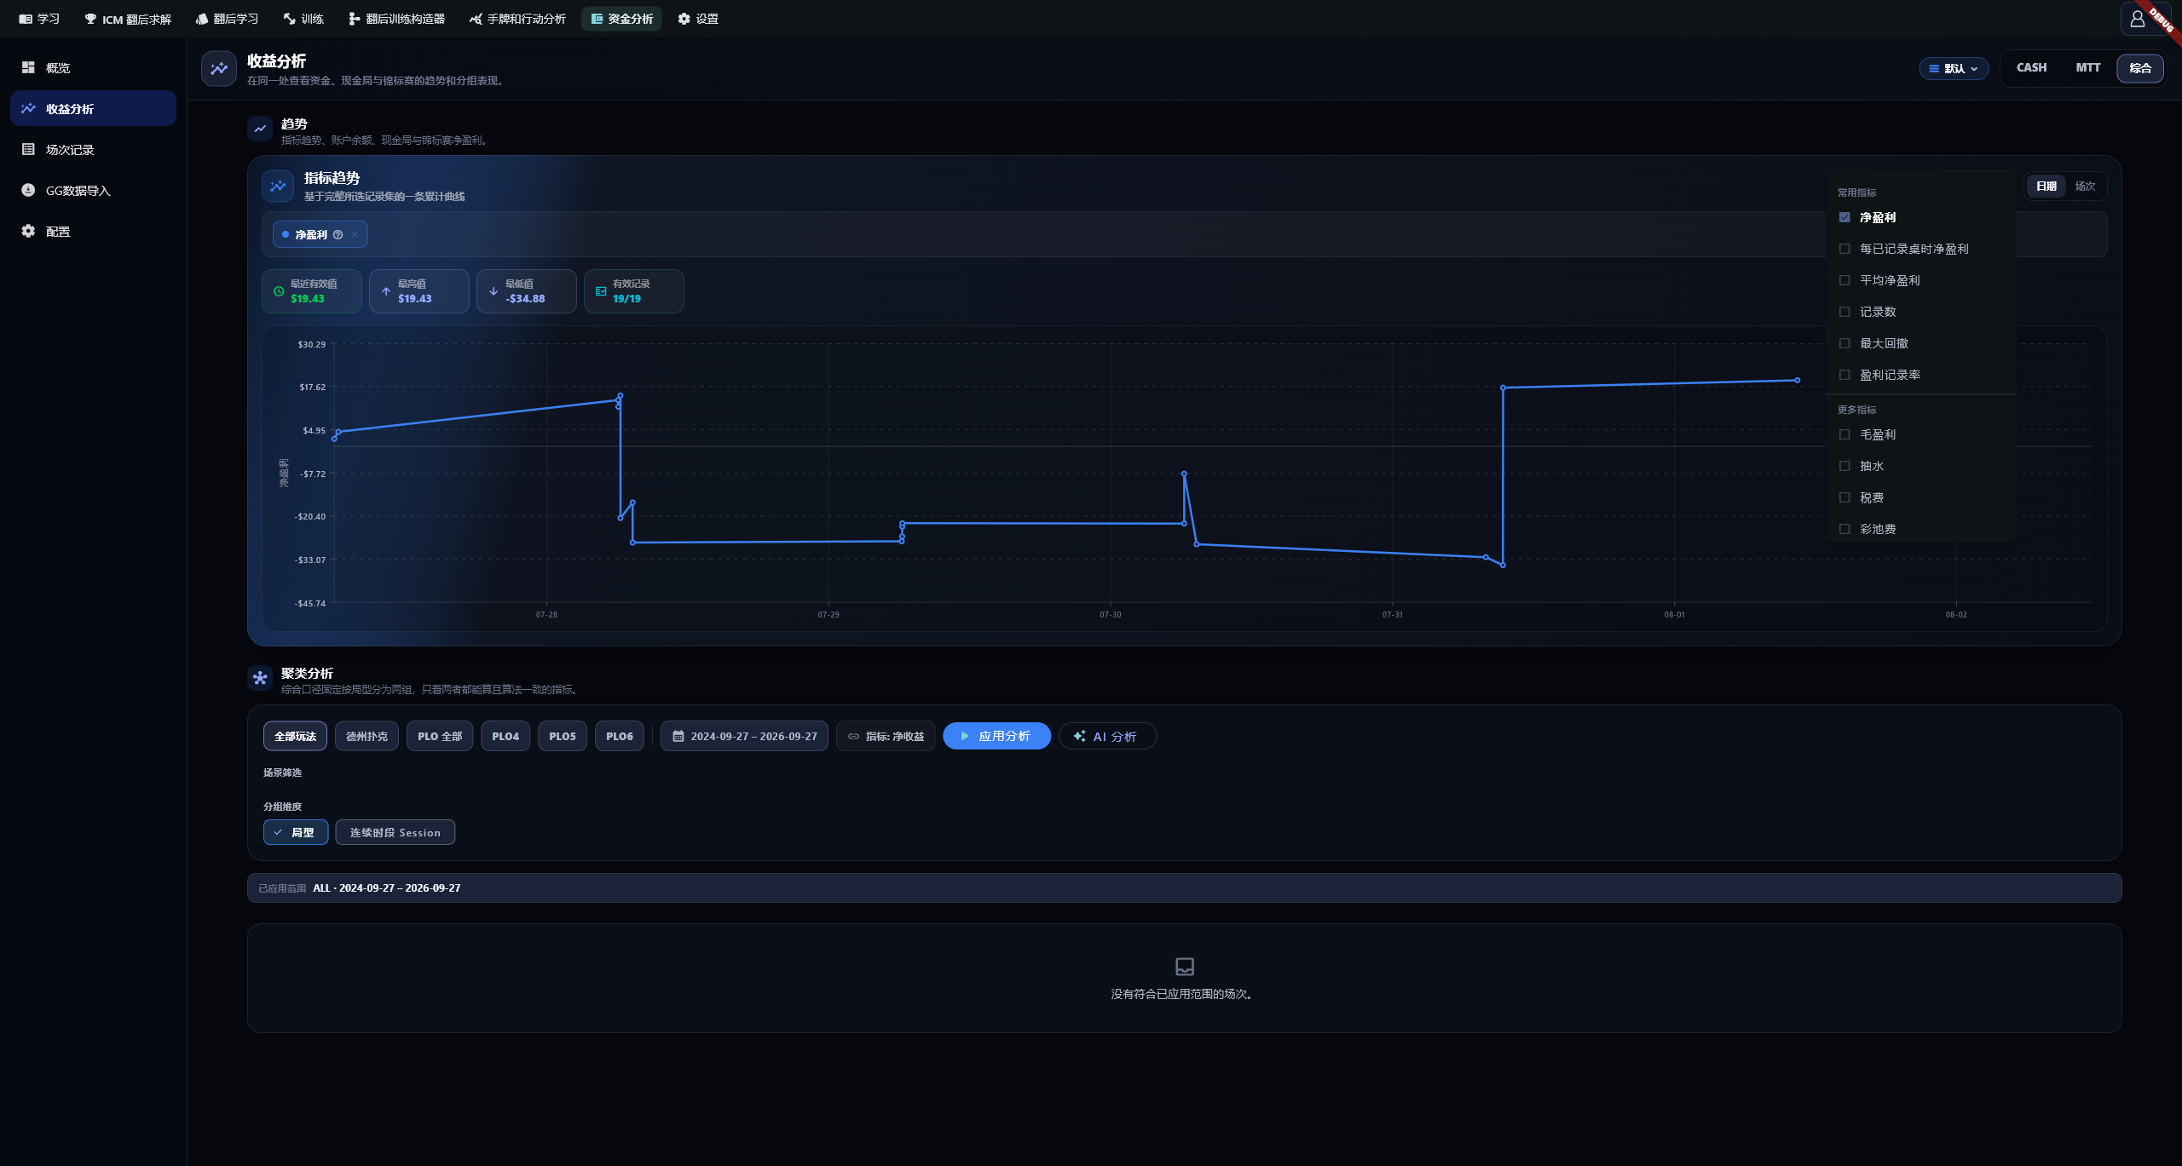2182x1166 pixels.
Task: Switch to the MTT tab
Action: pyautogui.click(x=2088, y=67)
